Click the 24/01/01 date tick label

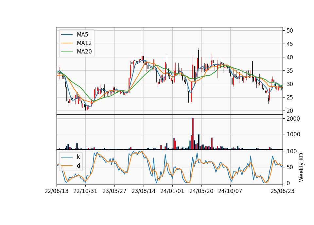(x=172, y=191)
